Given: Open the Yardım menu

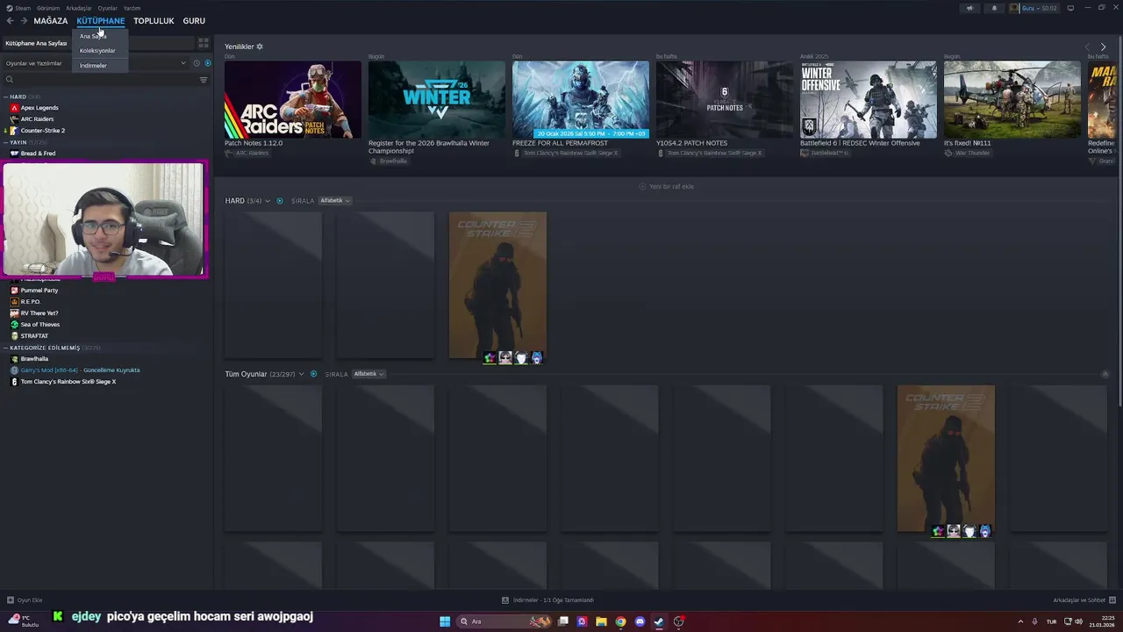Looking at the screenshot, I should 132,8.
